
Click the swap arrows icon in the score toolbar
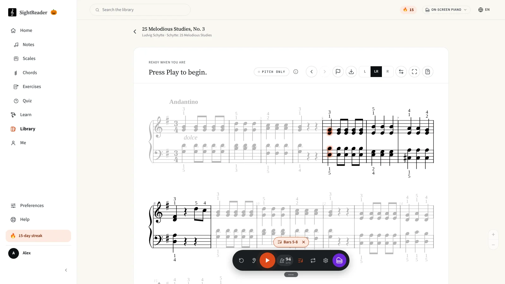[x=401, y=72]
